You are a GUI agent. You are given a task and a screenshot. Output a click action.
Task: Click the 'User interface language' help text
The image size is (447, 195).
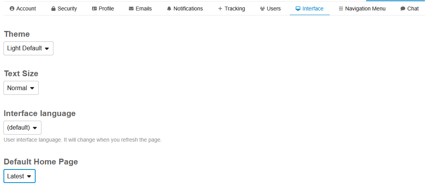[83, 140]
